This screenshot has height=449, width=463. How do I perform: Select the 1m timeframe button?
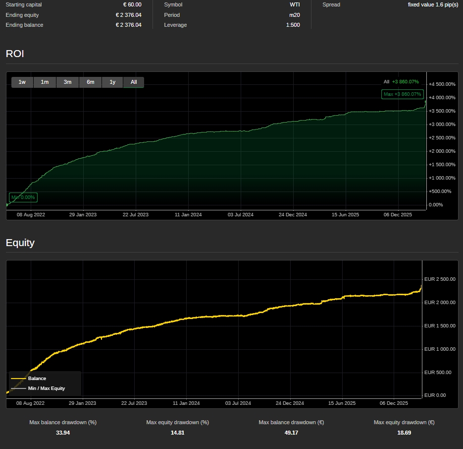[x=45, y=82]
